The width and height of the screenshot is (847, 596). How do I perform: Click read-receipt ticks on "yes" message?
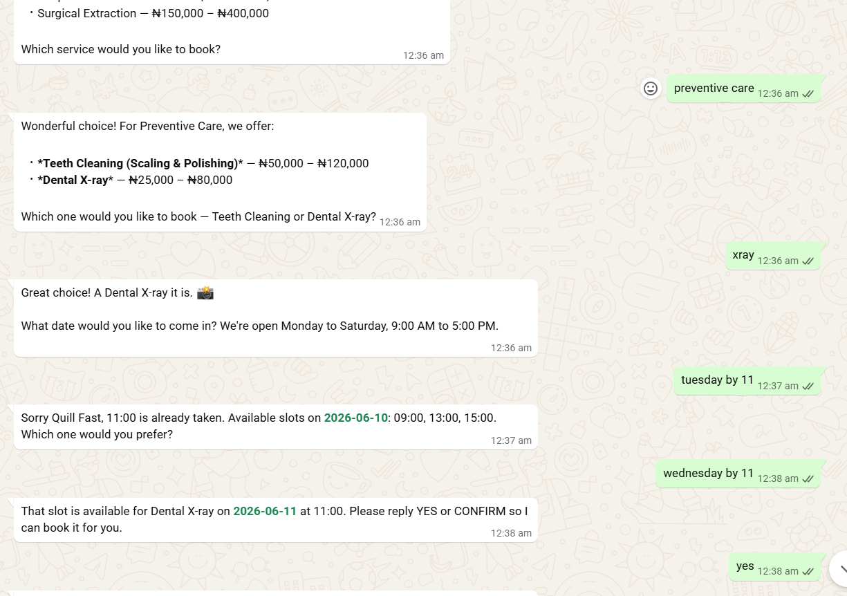808,572
